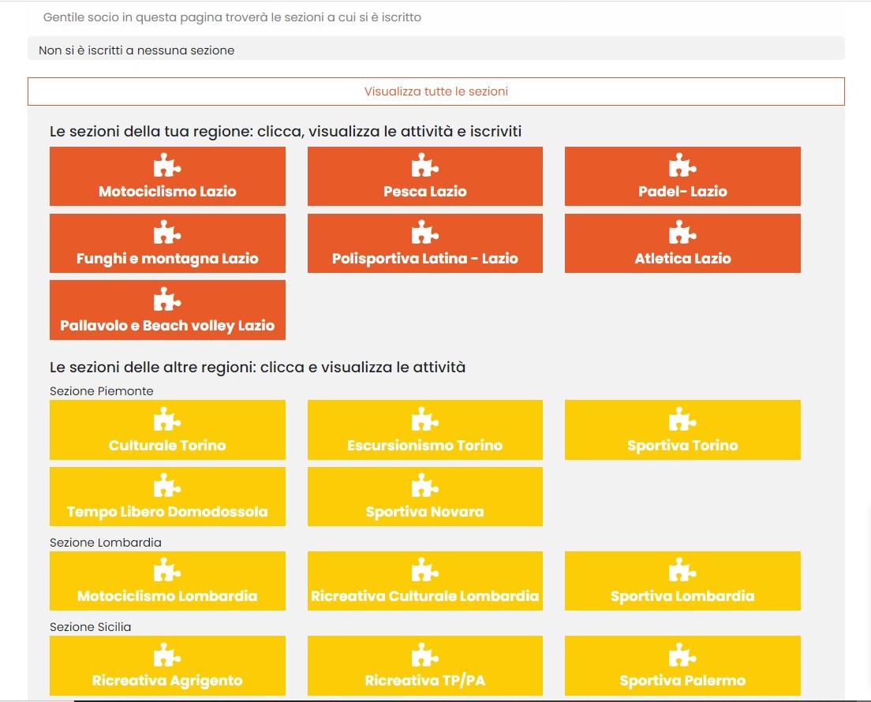Click puzzle icon on Sportiva Lombardia tile
The image size is (871, 702).
pyautogui.click(x=682, y=571)
